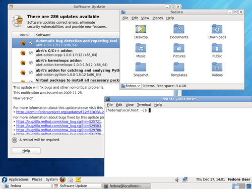Launch Firefox from the top panel
The width and height of the screenshot is (252, 189).
pos(62,179)
